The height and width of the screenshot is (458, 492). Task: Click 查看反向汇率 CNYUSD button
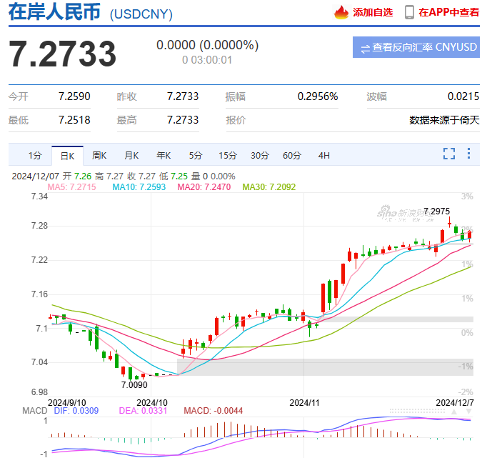pyautogui.click(x=415, y=48)
